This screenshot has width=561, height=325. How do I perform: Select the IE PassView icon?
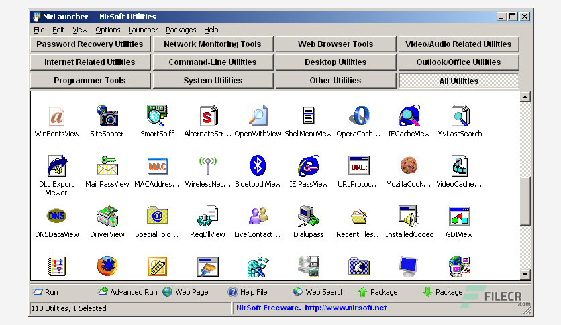pyautogui.click(x=309, y=166)
